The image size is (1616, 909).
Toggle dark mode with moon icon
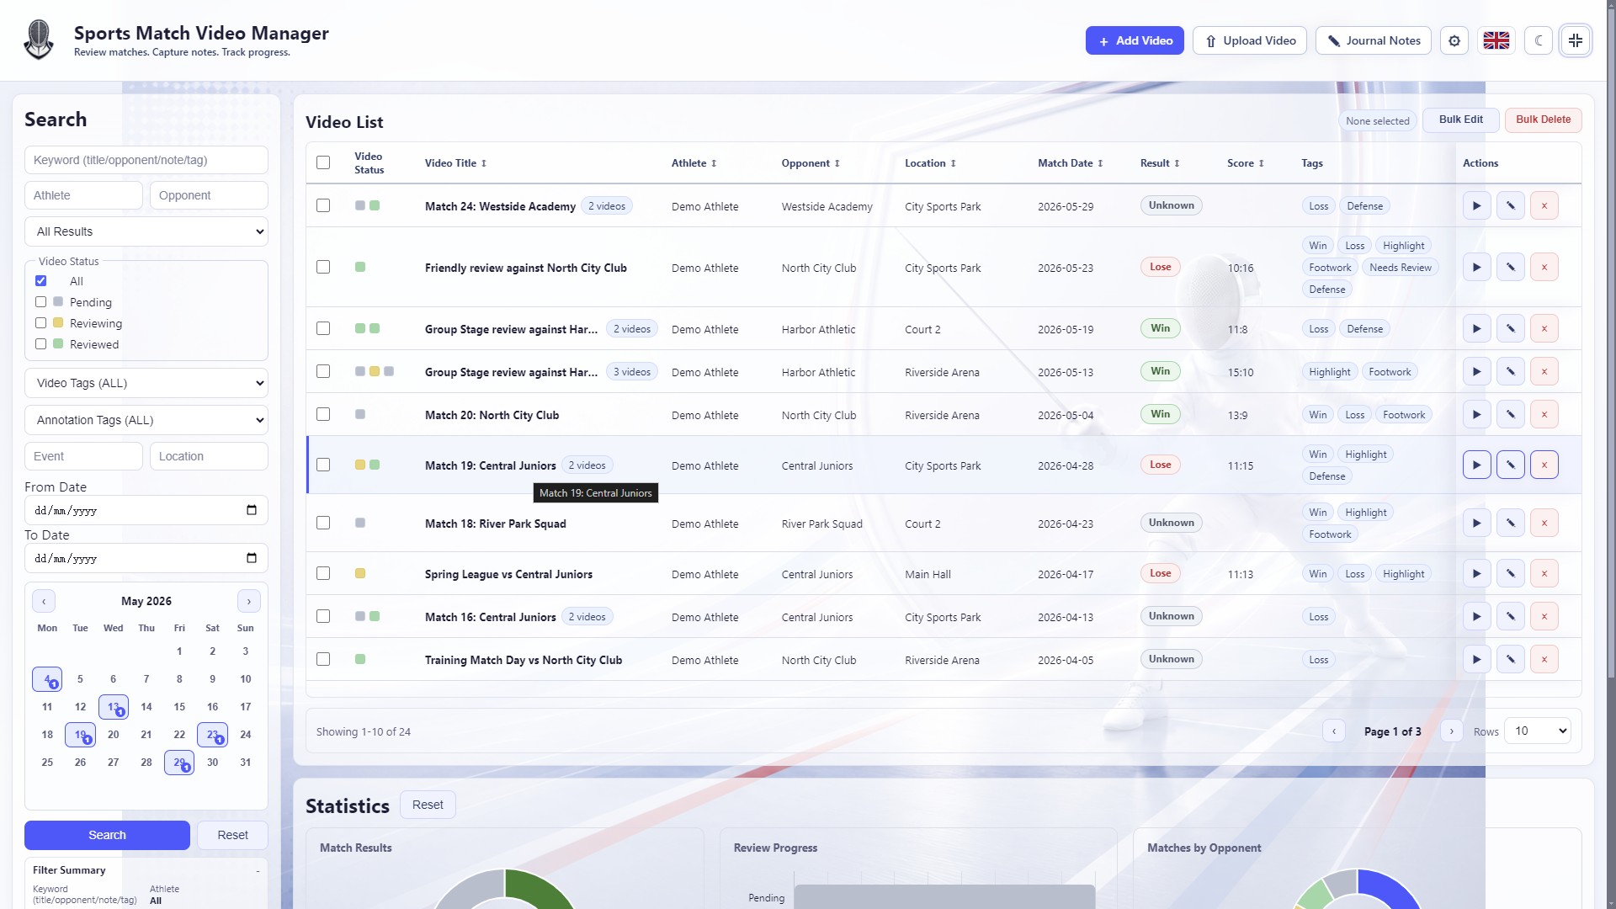pyautogui.click(x=1539, y=40)
